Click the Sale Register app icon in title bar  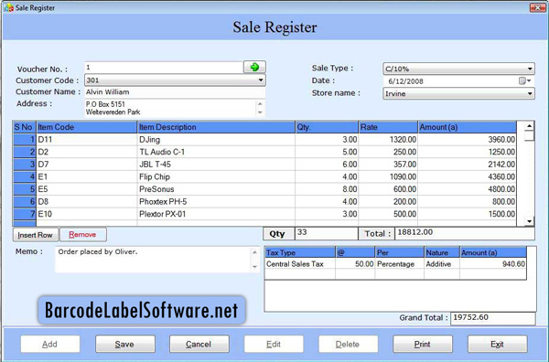pyautogui.click(x=8, y=7)
